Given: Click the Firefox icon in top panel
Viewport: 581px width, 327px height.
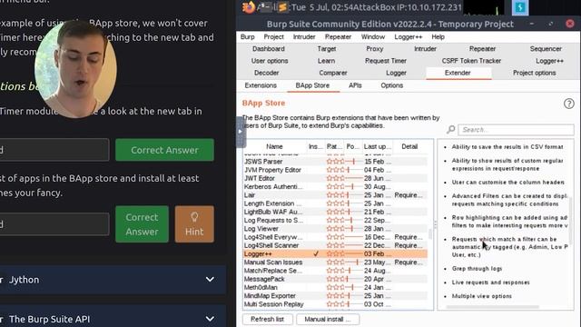Looking at the screenshot, I should click(248, 7).
